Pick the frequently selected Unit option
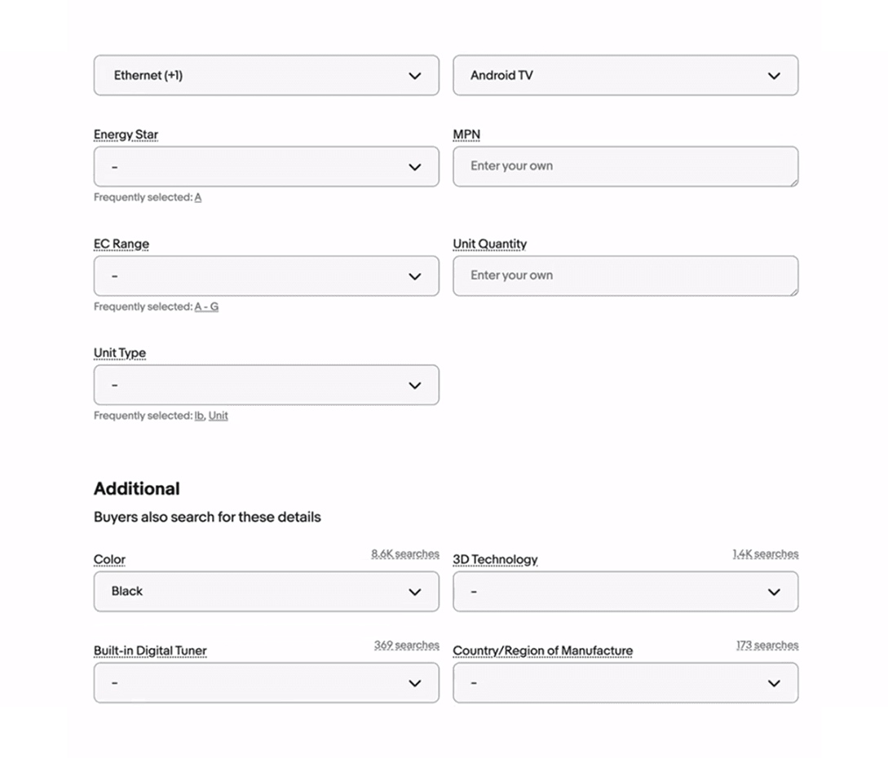 click(x=218, y=416)
